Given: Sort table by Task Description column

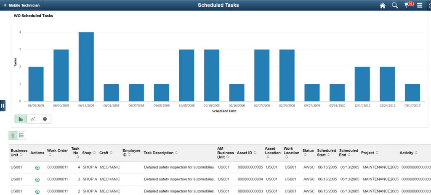Looking at the screenshot, I should pyautogui.click(x=161, y=153).
